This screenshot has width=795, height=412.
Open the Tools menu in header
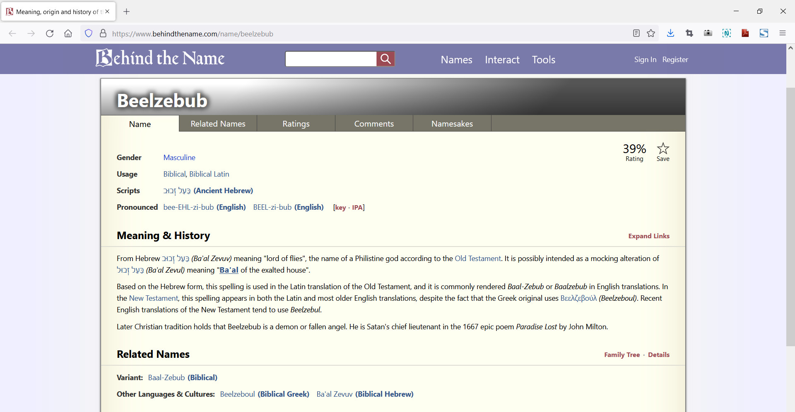coord(543,60)
